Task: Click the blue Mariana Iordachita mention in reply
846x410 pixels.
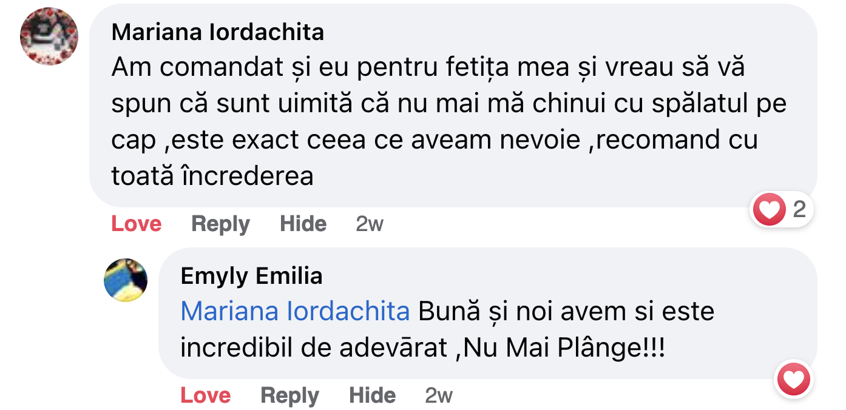Action: pyautogui.click(x=295, y=312)
